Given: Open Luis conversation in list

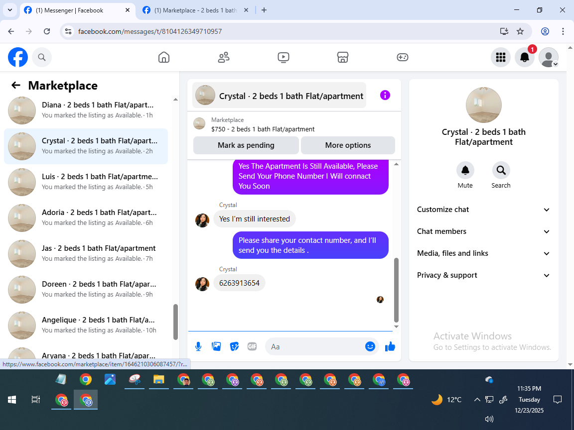Looking at the screenshot, I should click(86, 182).
